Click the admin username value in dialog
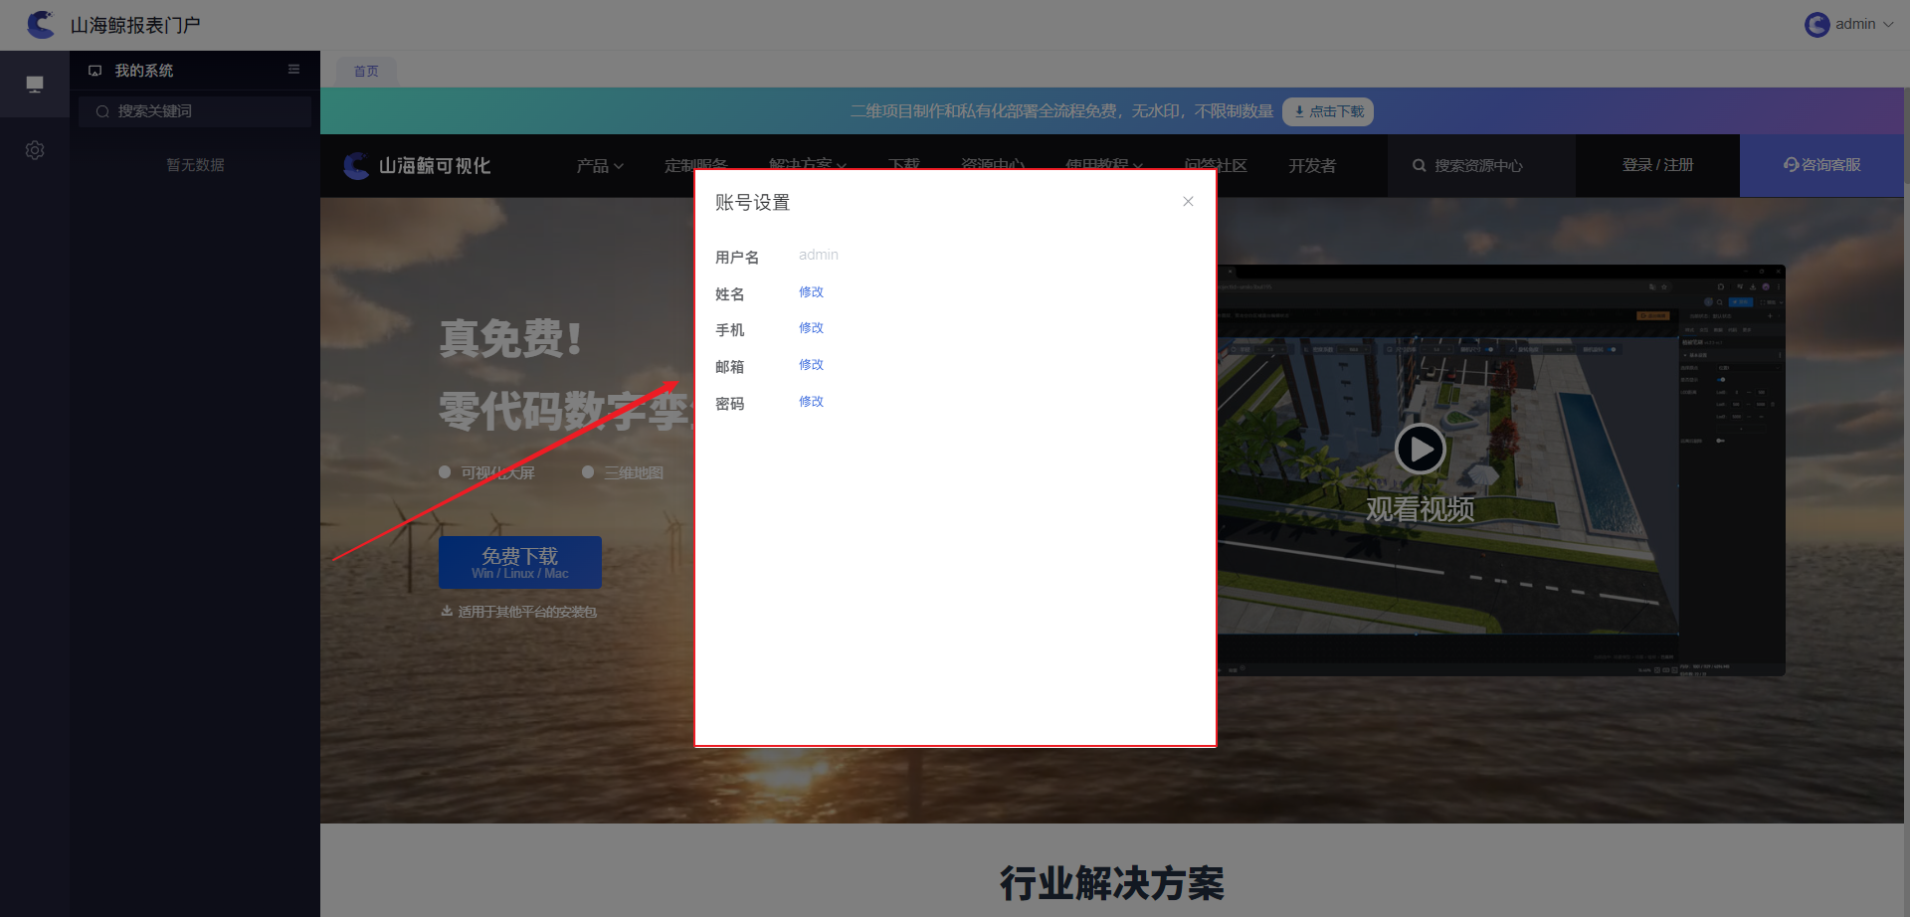 [x=819, y=255]
